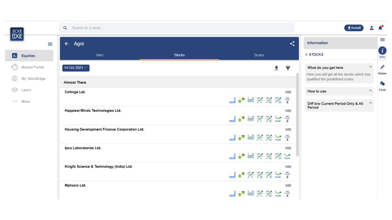
Task: Toggle the right sidebar hamburger menu
Action: coord(382,39)
